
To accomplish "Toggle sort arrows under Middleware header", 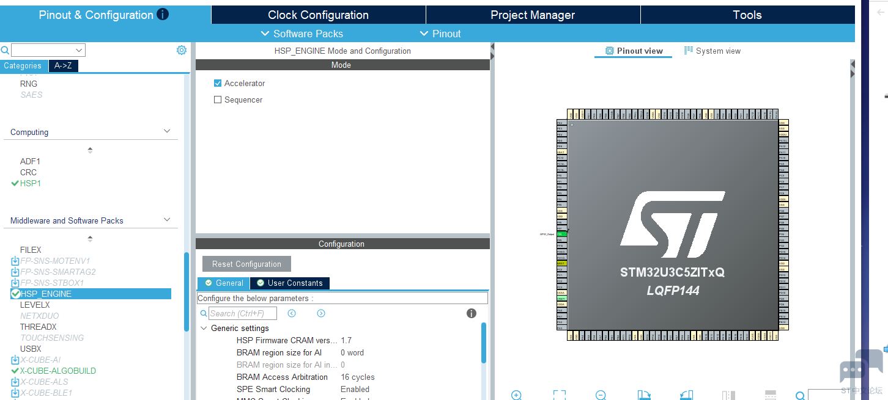I will pyautogui.click(x=90, y=238).
